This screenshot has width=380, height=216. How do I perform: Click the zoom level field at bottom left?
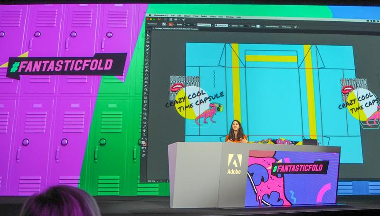coord(152,181)
